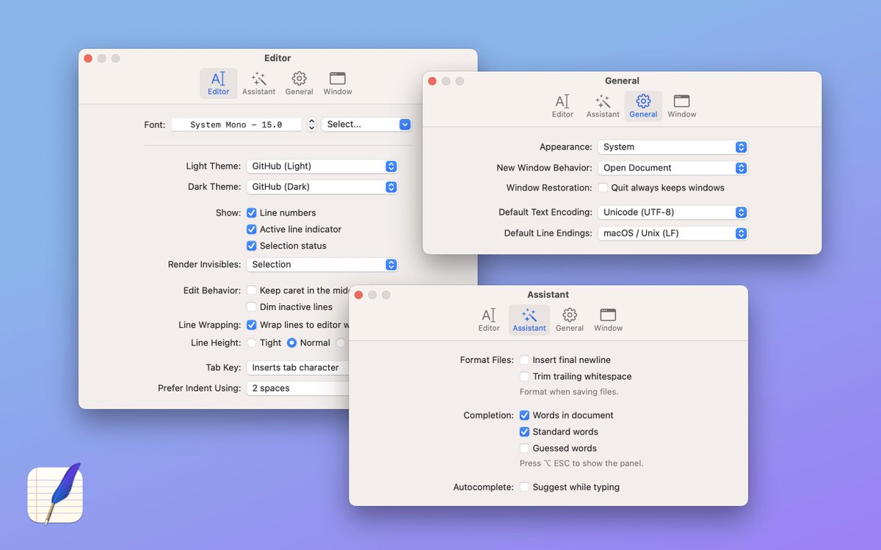881x550 pixels.
Task: Click the 'Window Restoration:' label
Action: 549,188
